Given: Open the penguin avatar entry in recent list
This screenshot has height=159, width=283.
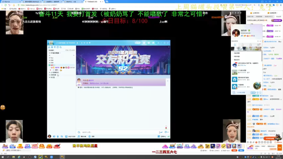Looking at the screenshot, I should (x=235, y=65).
